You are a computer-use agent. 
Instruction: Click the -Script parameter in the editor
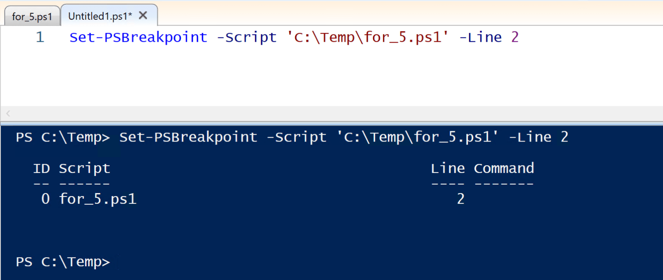click(x=246, y=37)
